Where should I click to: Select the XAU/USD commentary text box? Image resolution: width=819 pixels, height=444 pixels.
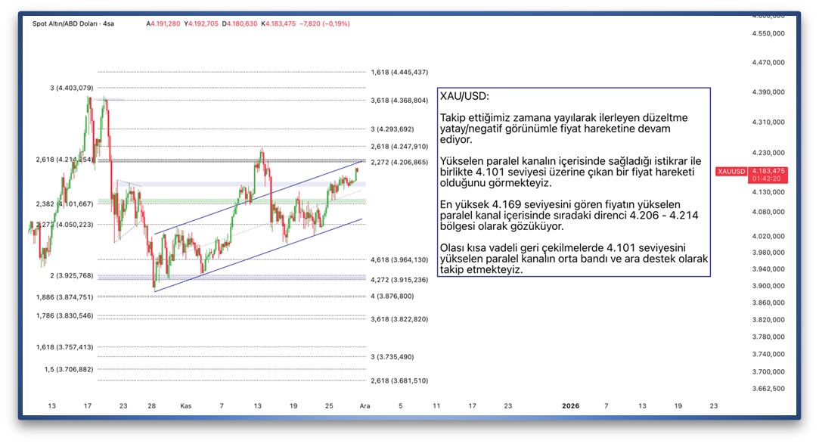(574, 182)
